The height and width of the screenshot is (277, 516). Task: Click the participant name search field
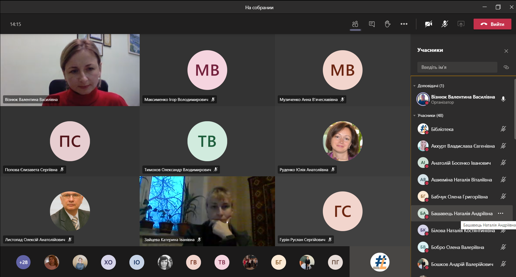pos(457,67)
